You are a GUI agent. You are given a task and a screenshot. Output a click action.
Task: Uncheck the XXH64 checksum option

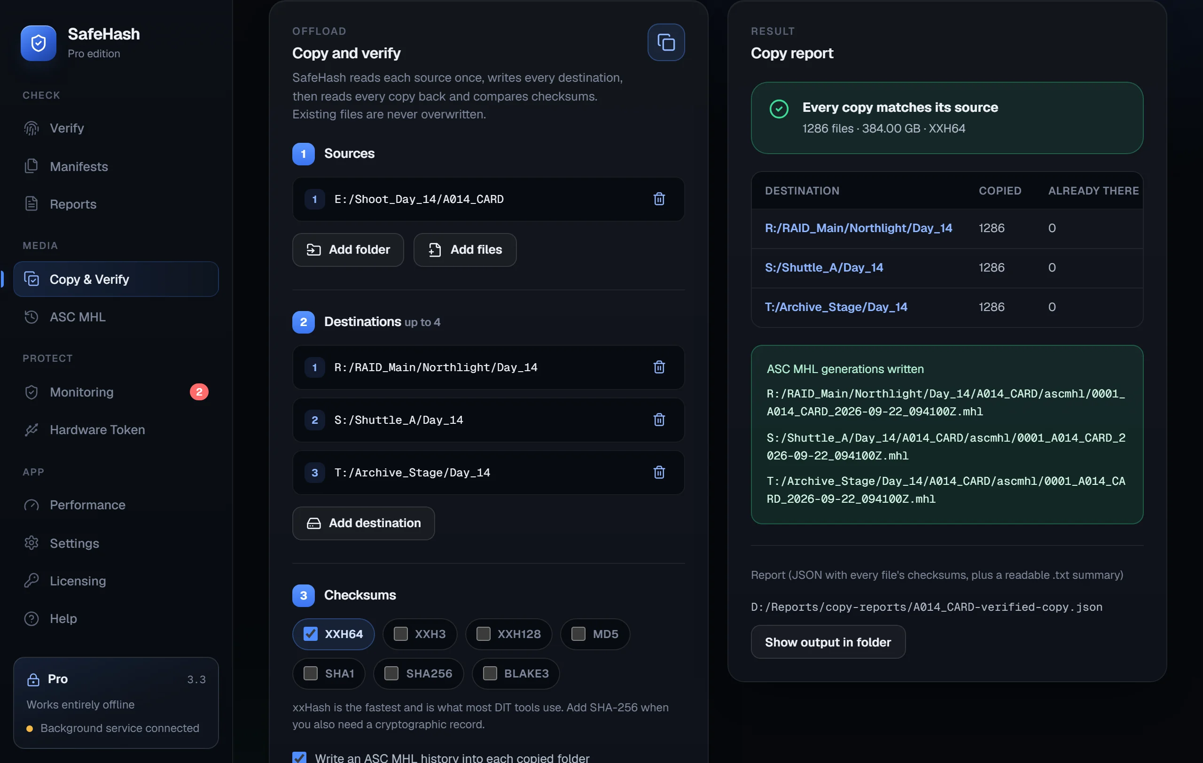(x=333, y=634)
